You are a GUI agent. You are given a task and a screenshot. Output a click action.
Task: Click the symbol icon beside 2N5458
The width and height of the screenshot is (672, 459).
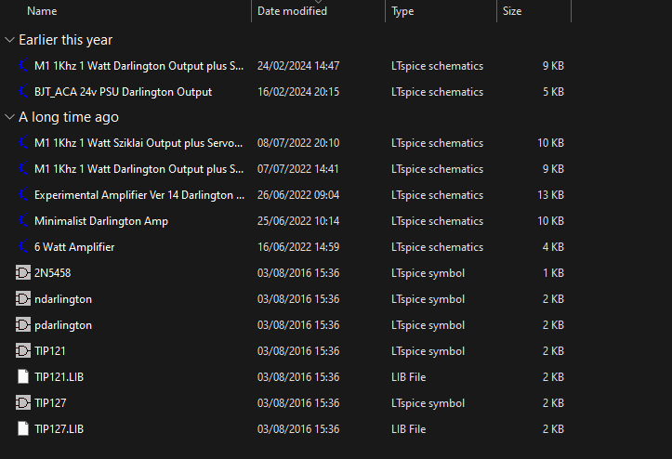pos(23,272)
